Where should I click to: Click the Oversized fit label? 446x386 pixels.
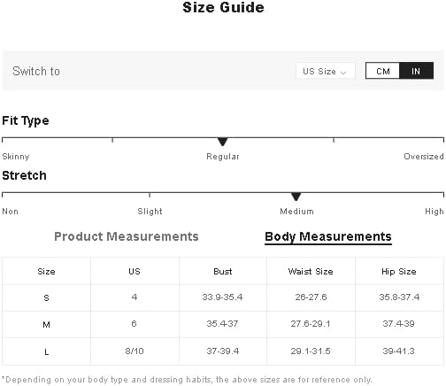(424, 157)
